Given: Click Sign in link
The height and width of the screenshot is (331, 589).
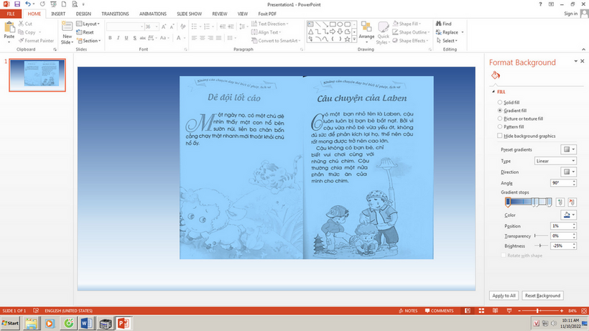Looking at the screenshot, I should click(570, 14).
